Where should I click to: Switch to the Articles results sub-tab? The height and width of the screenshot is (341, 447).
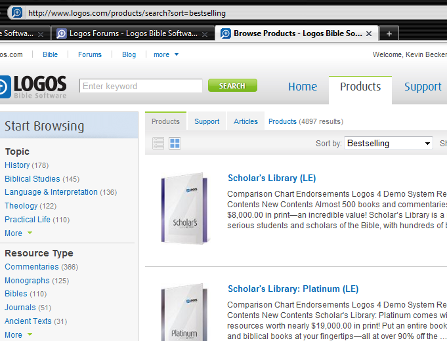tap(245, 121)
